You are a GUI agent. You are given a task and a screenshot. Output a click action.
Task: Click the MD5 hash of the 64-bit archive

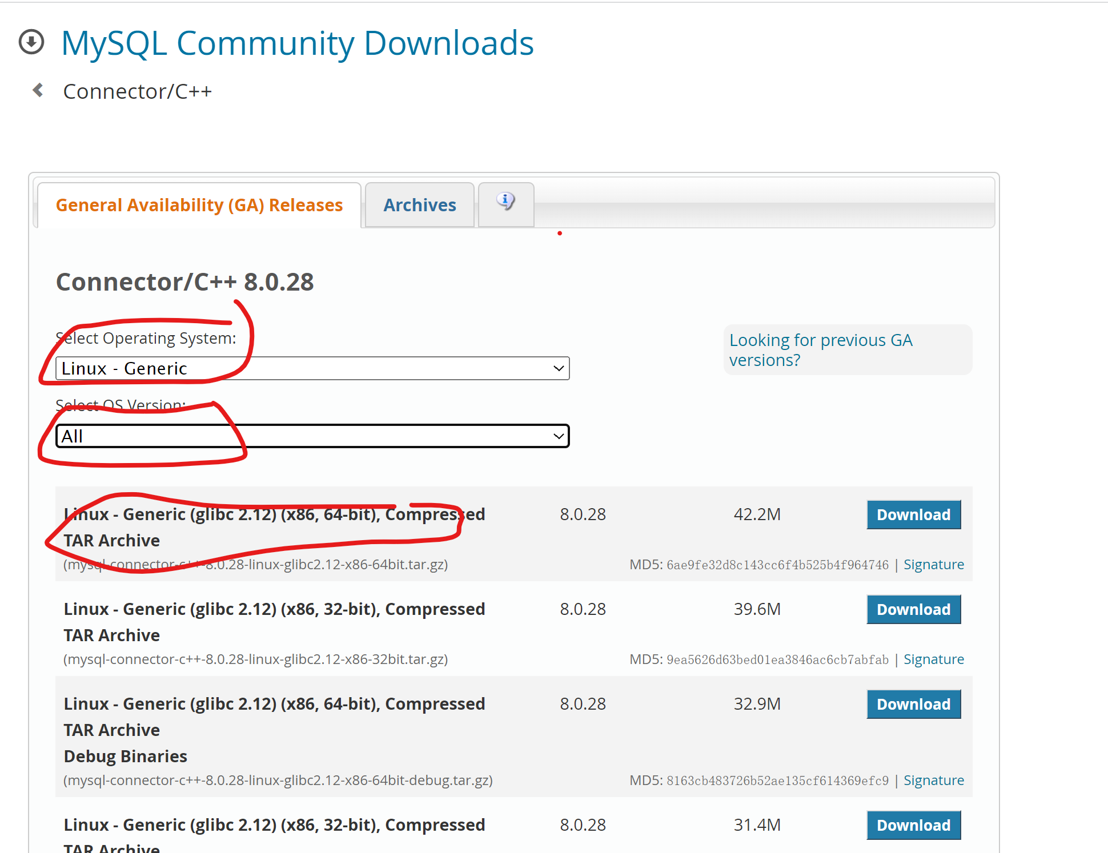click(x=777, y=565)
